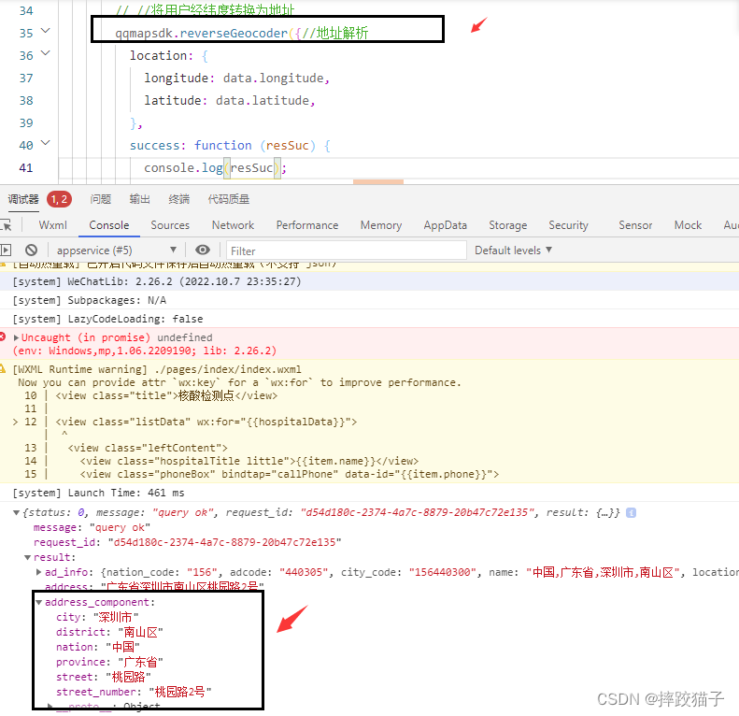The image size is (739, 716).
Task: Click the env: Windows,mp,1.06.2209190 error detail
Action: (x=144, y=351)
